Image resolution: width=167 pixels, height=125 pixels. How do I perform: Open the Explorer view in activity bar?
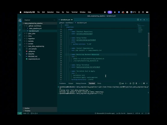tap(20, 20)
